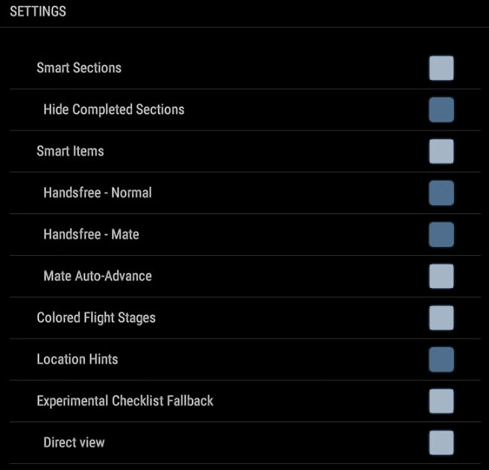Click the Hide Completed Sections label

click(x=113, y=110)
